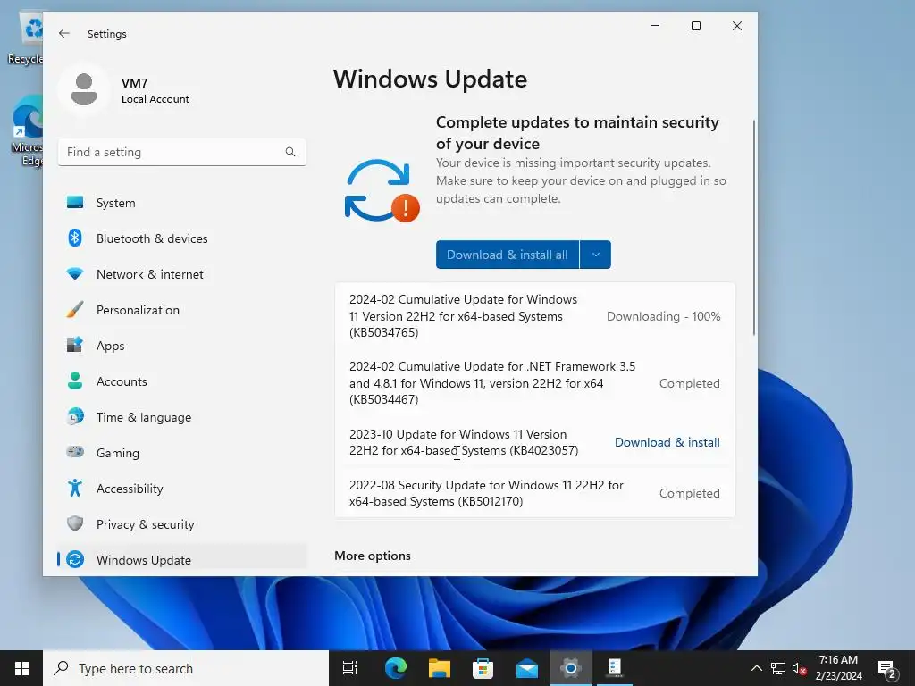
Task: Click the Bluetooth & devices icon
Action: (x=75, y=238)
